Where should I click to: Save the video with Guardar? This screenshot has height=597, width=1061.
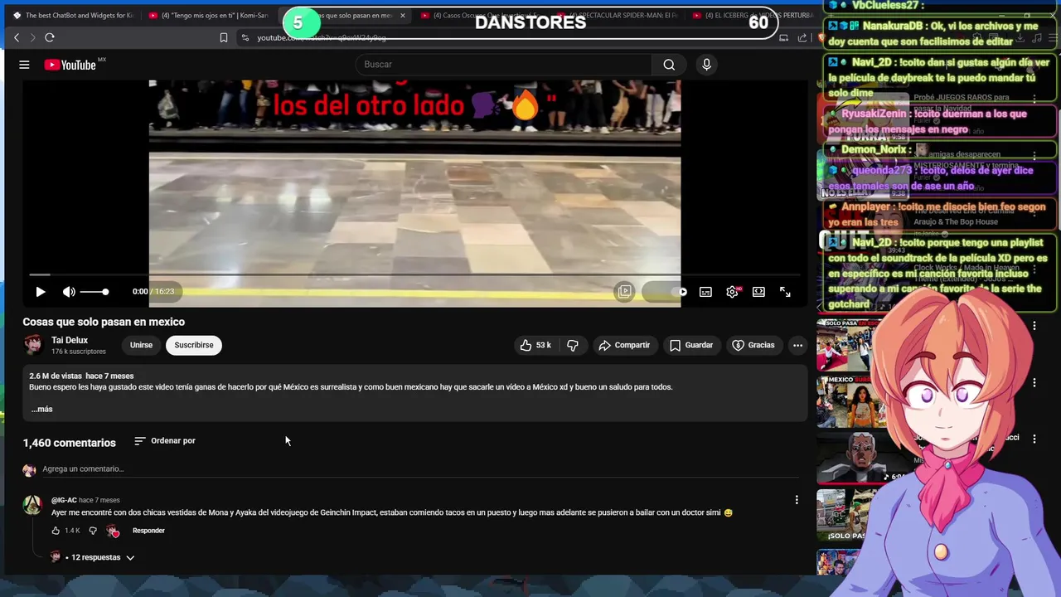tap(691, 345)
